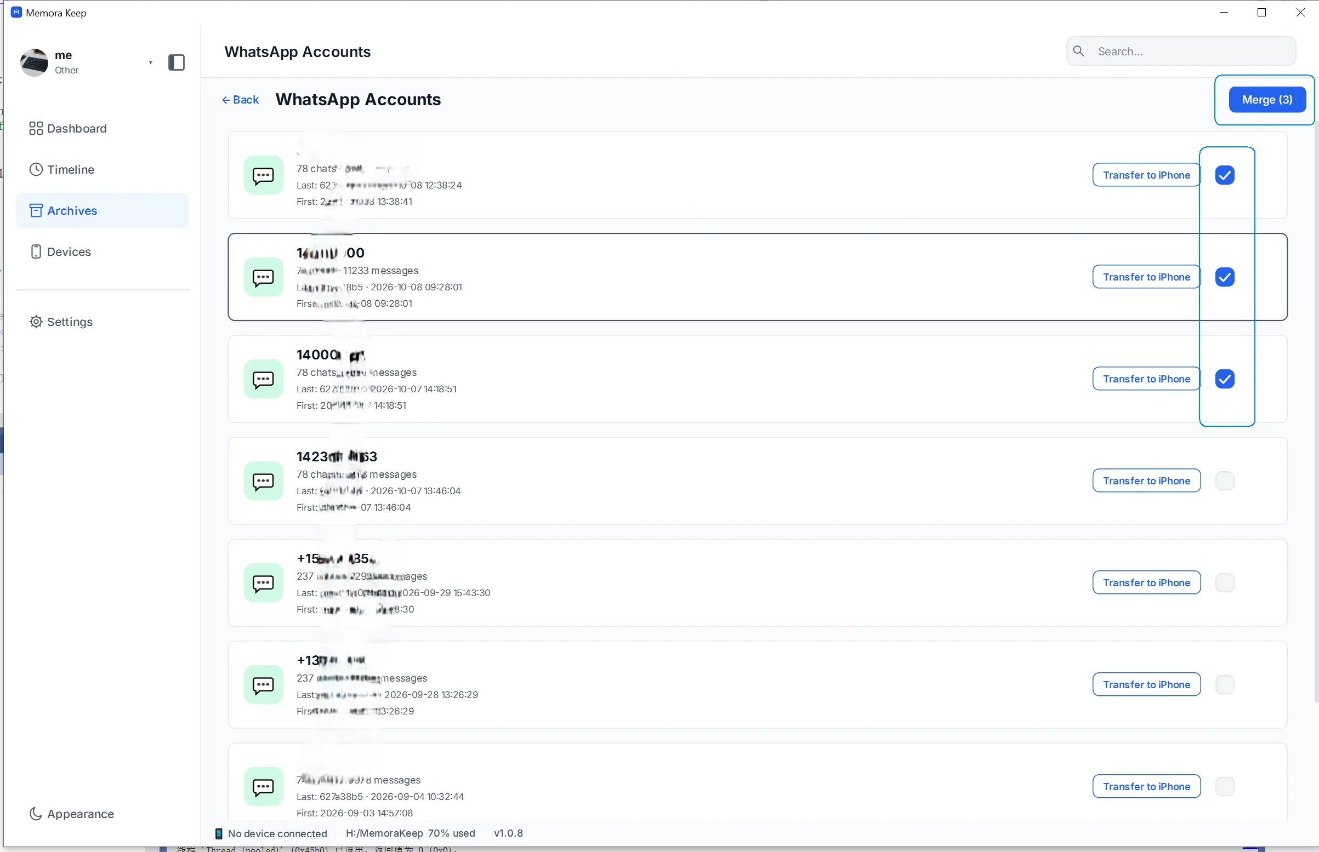1319x852 pixels.
Task: Click chat icon of 11233 messages account
Action: pyautogui.click(x=264, y=277)
